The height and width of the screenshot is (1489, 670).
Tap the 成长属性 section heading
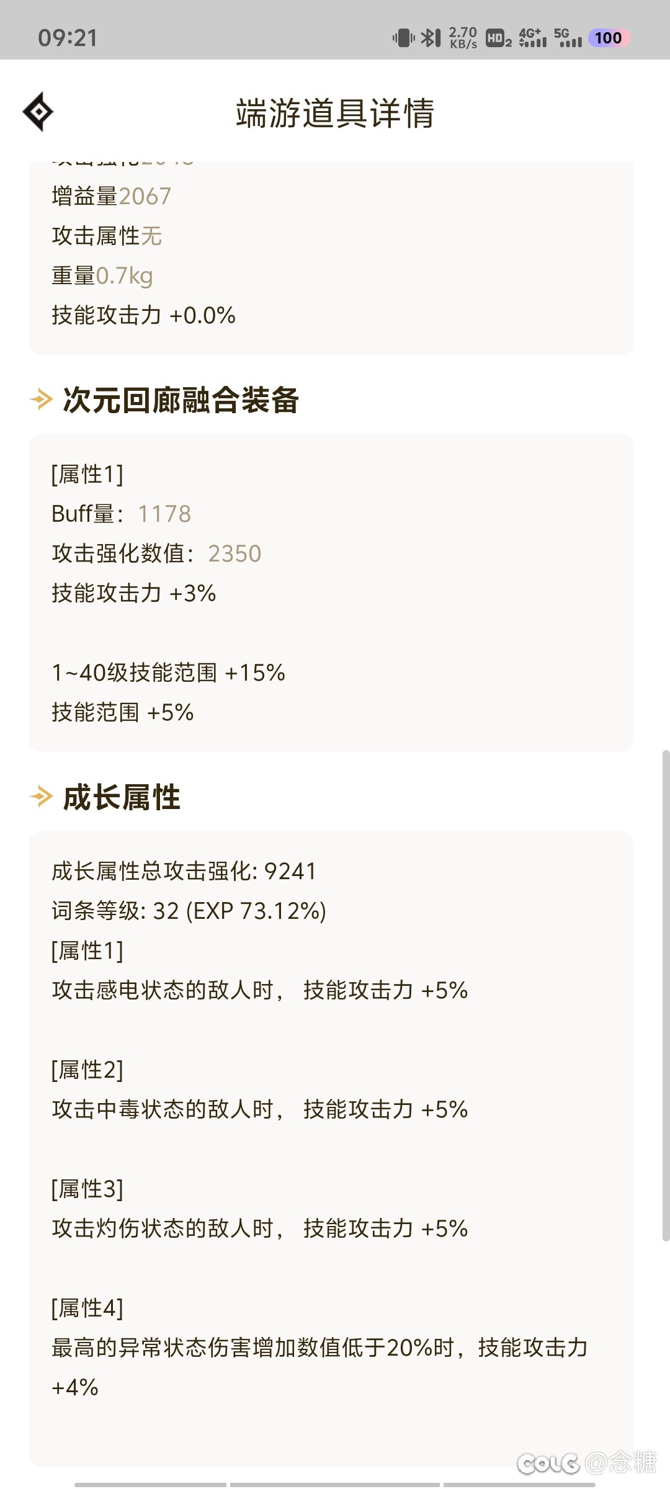(x=122, y=797)
